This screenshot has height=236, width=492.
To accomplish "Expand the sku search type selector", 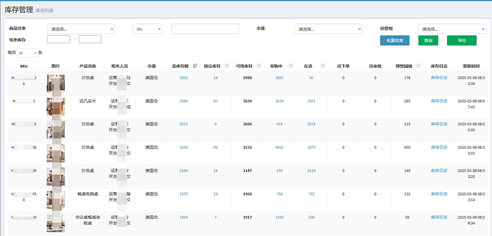I will 148,29.
